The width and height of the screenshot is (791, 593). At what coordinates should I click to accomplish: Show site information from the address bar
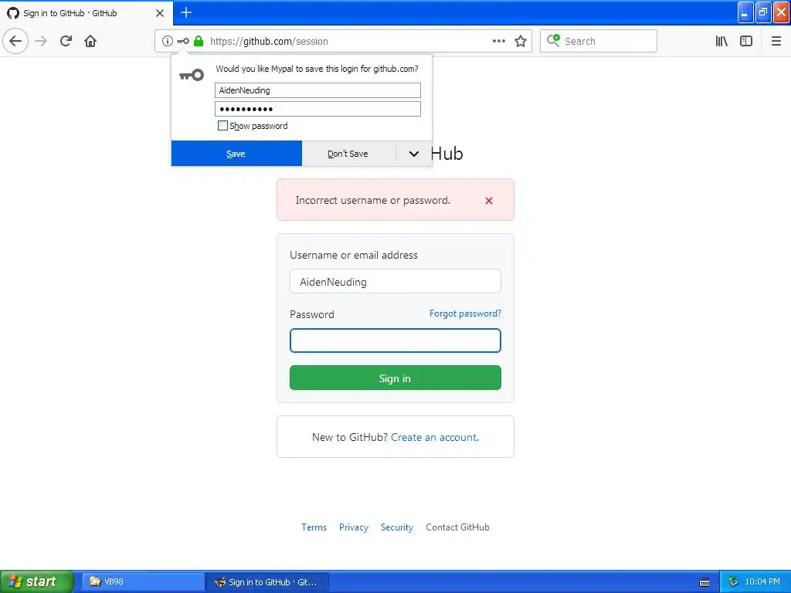pos(167,41)
